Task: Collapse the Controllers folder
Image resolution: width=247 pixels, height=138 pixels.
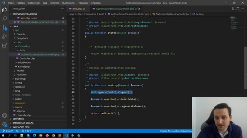Action: [x=24, y=46]
